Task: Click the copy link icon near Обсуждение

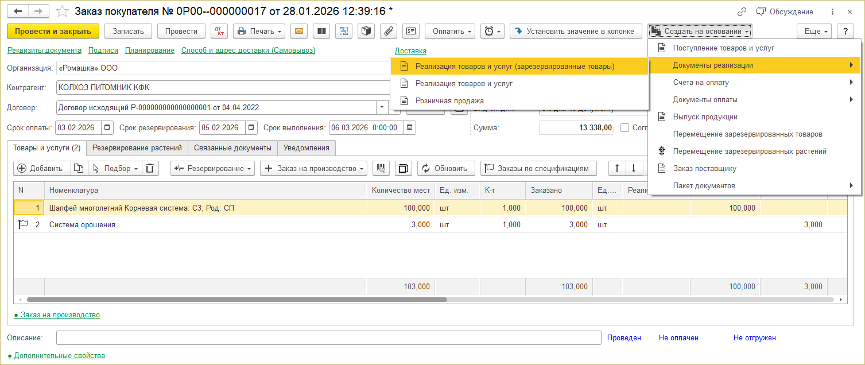Action: point(742,11)
